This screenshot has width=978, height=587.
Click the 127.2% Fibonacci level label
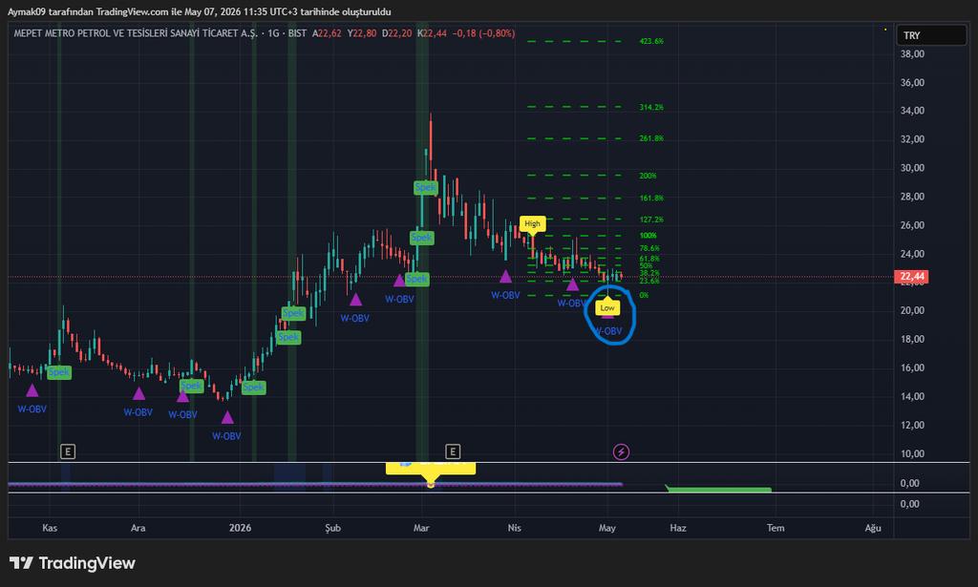point(651,220)
